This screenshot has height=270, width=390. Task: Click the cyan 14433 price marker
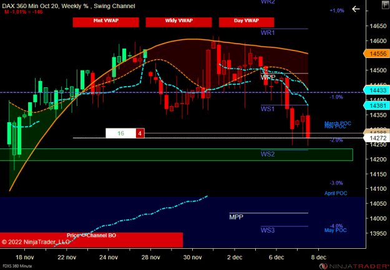click(x=376, y=90)
